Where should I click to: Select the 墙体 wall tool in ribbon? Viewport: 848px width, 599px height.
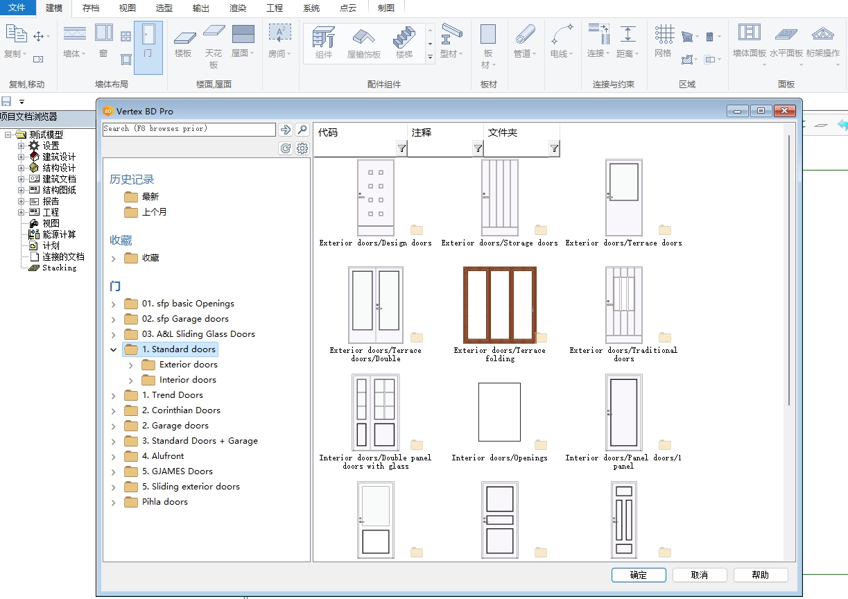click(74, 42)
